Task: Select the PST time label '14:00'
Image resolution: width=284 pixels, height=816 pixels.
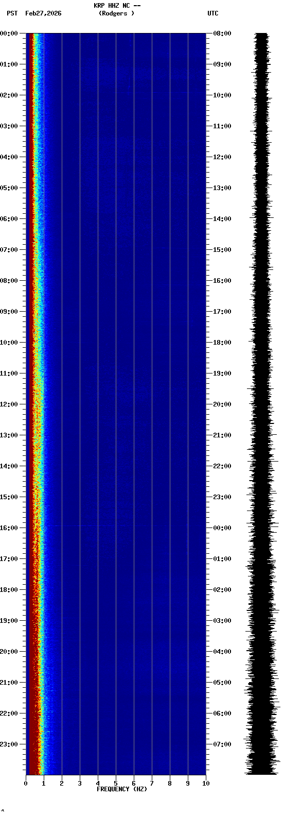Action: coord(9,466)
